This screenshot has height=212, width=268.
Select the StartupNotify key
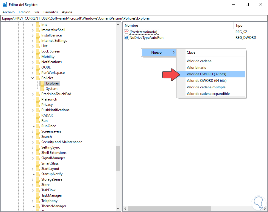pos(52,174)
